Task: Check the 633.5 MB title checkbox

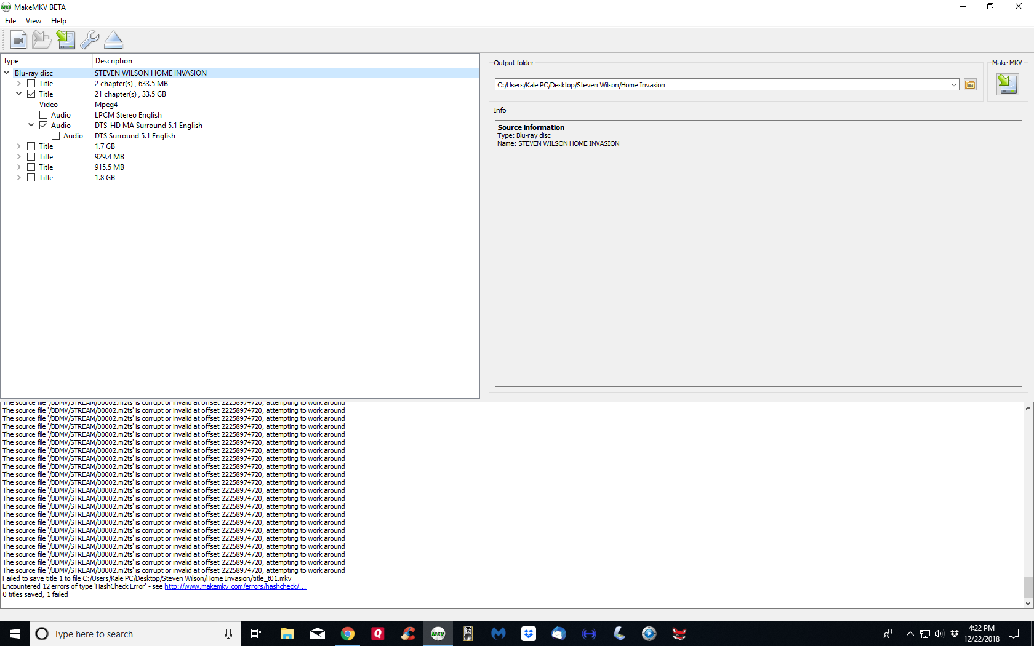Action: point(31,84)
